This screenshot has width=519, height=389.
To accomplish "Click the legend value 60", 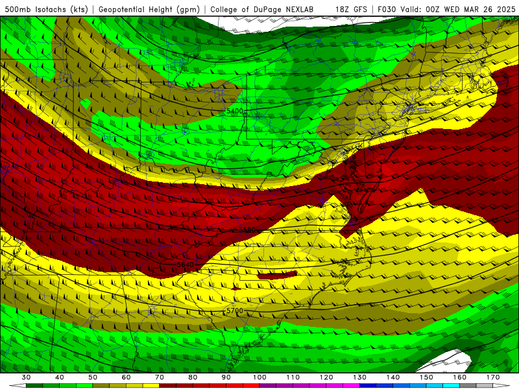I will (x=126, y=377).
